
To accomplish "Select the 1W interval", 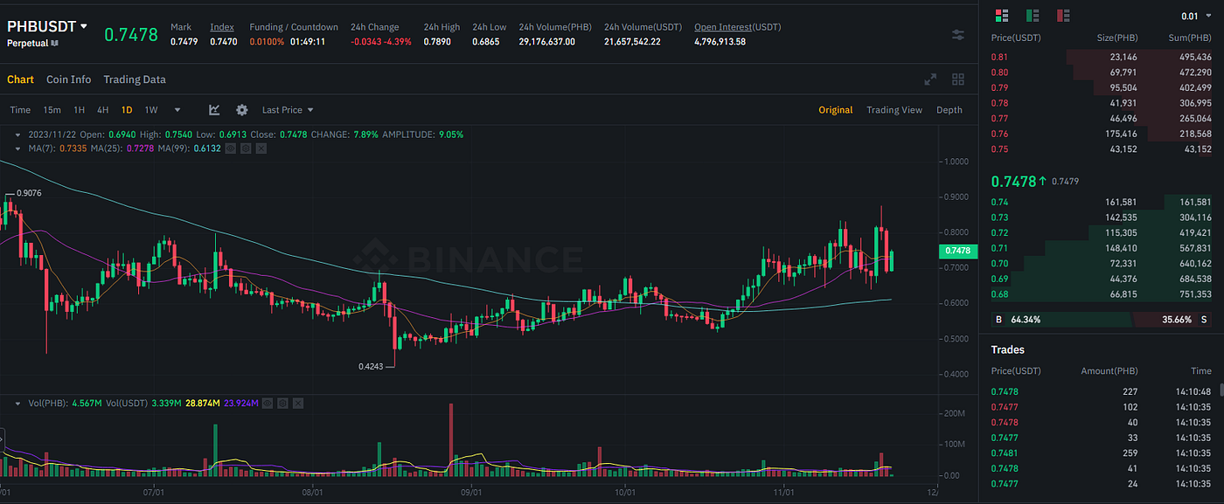I will [151, 110].
